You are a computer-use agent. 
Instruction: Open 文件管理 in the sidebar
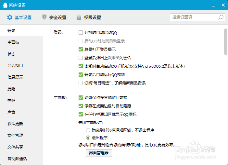[x=21, y=135]
